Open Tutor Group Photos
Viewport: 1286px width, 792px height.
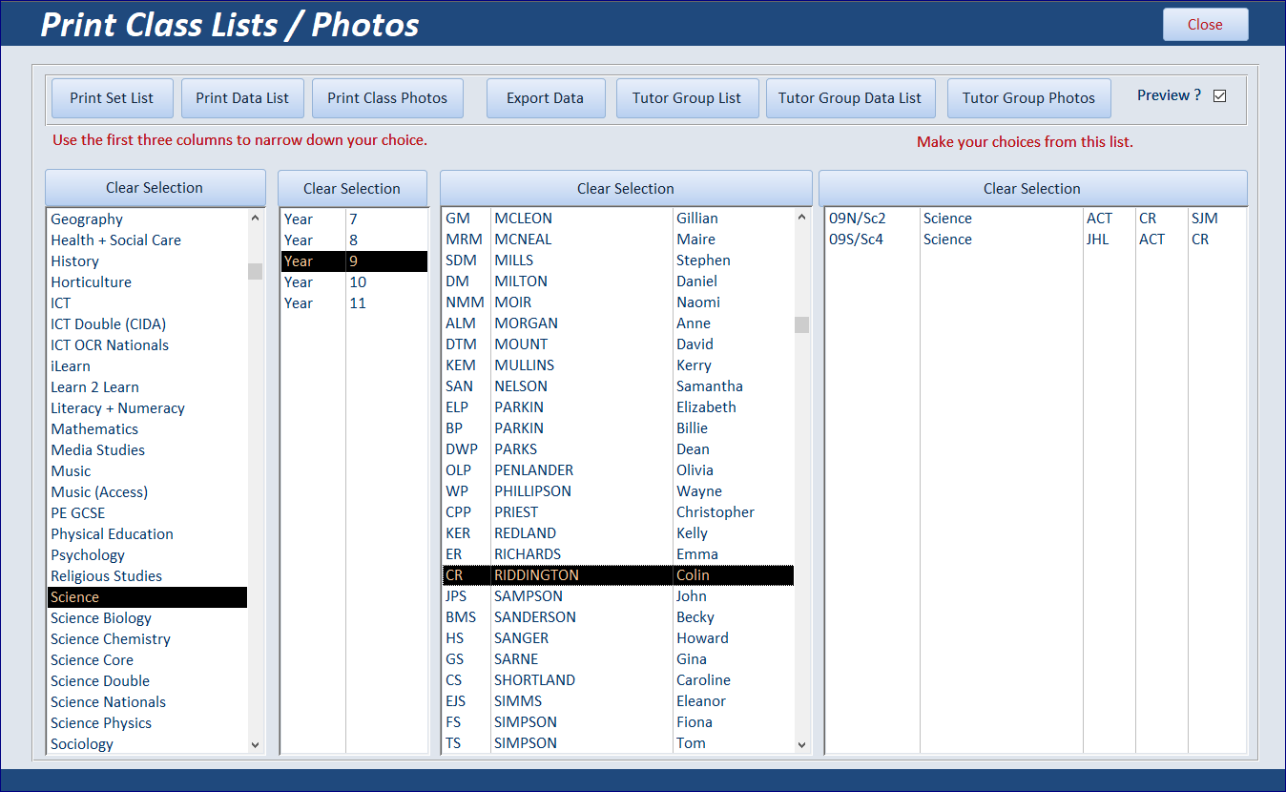tap(1028, 98)
